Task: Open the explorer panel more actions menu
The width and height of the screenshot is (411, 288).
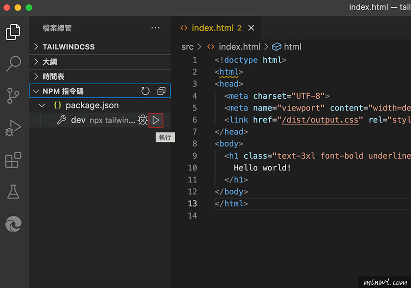Action: [x=155, y=28]
